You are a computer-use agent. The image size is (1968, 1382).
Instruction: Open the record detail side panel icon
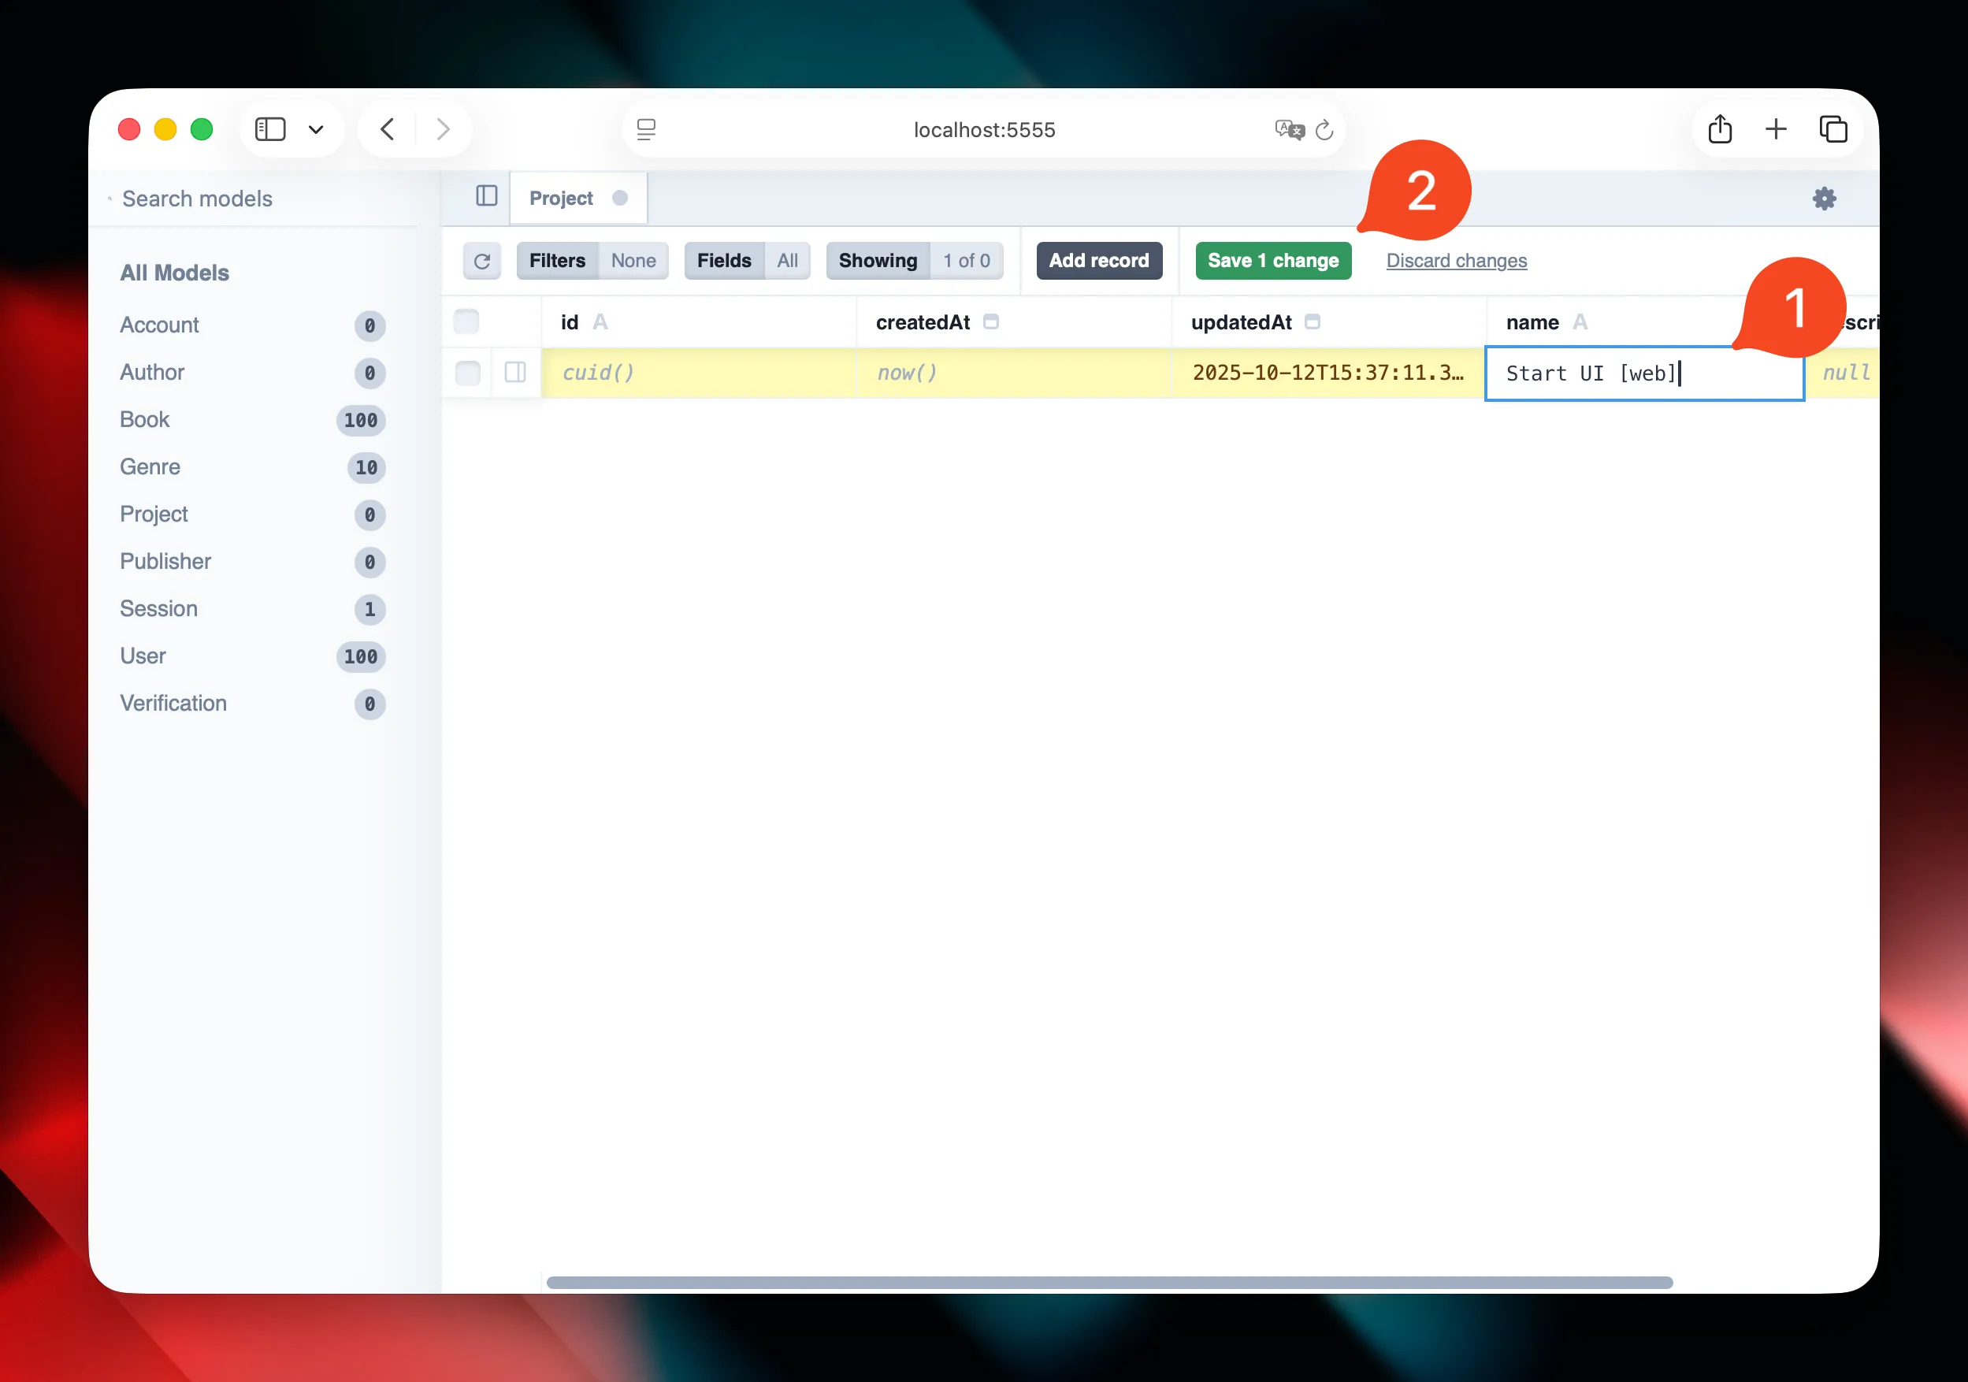[x=515, y=372]
